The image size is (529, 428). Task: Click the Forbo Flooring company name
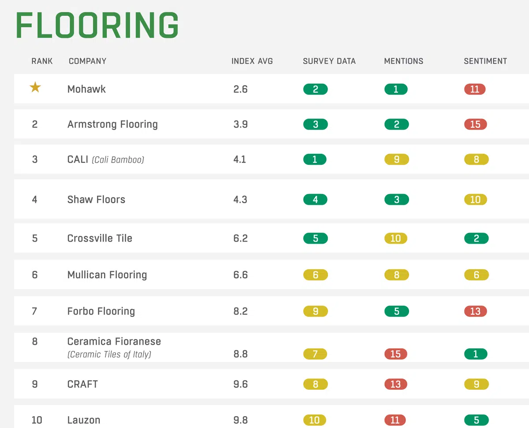click(101, 312)
